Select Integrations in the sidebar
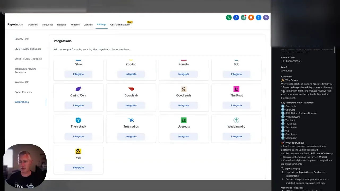 22,102
